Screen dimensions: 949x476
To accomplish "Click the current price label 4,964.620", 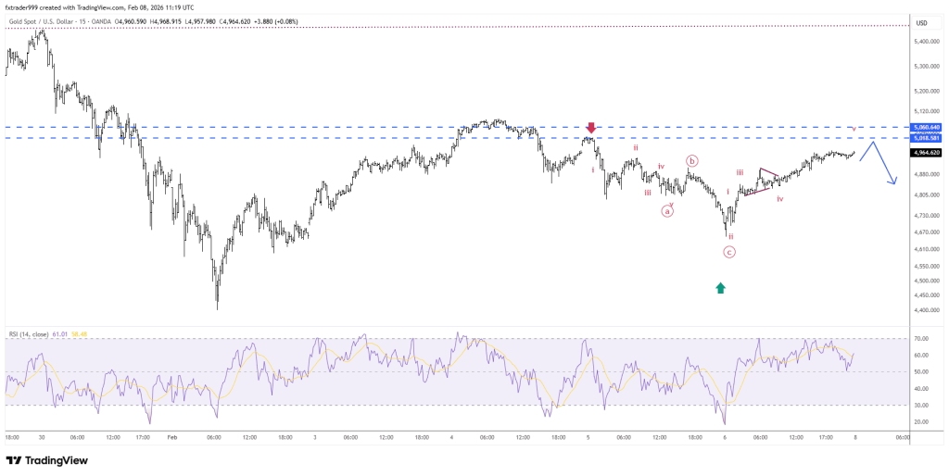I will [926, 153].
